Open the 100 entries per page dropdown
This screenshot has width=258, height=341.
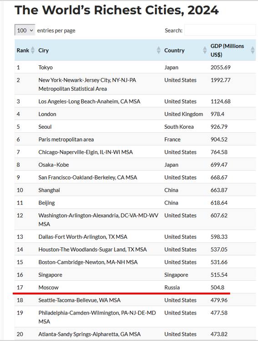[25, 30]
